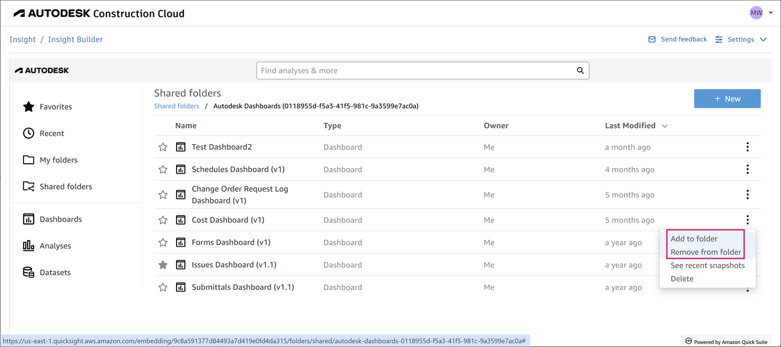Click the Find analyses & more field
The width and height of the screenshot is (781, 347).
415,71
